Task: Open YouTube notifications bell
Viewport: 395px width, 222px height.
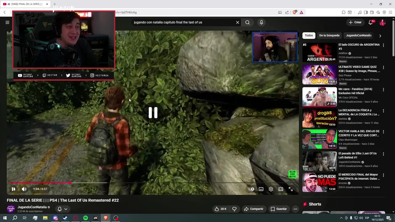Action: point(371,22)
